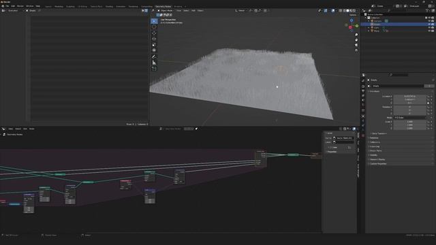The image size is (436, 245).
Task: Switch viewport to material preview shading
Action: pos(351,11)
